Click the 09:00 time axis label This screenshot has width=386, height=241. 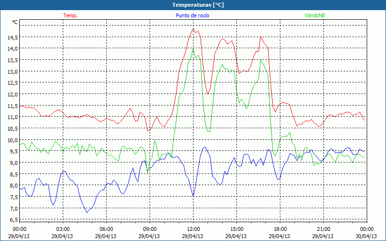pyautogui.click(x=150, y=229)
